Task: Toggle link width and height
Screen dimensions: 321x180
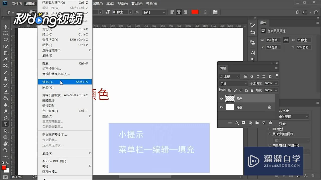Action: tap(286, 40)
